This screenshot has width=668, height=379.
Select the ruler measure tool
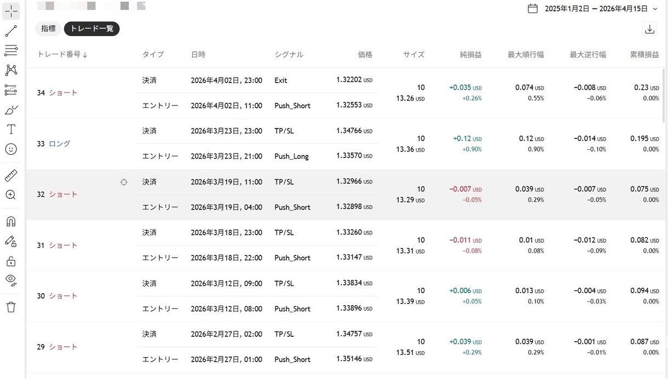[x=11, y=175]
